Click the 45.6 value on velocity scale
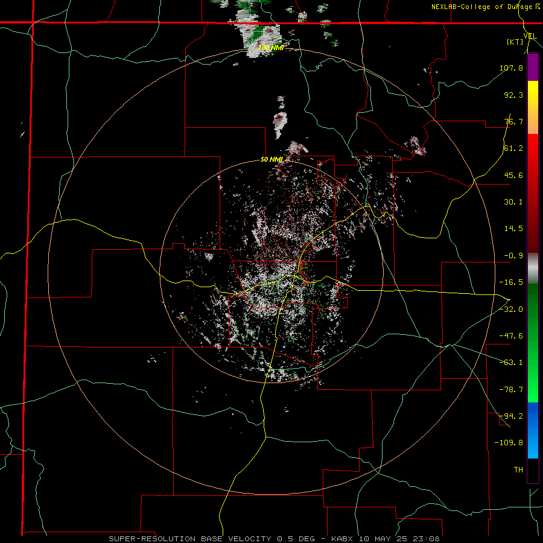Image resolution: width=543 pixels, height=543 pixels. click(513, 175)
